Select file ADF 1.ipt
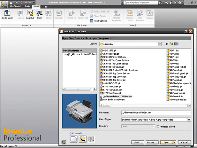This screenshot has width=197, height=148. click(x=173, y=51)
